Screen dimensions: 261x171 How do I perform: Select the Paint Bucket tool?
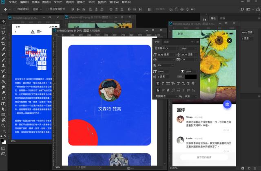(x=3, y=82)
